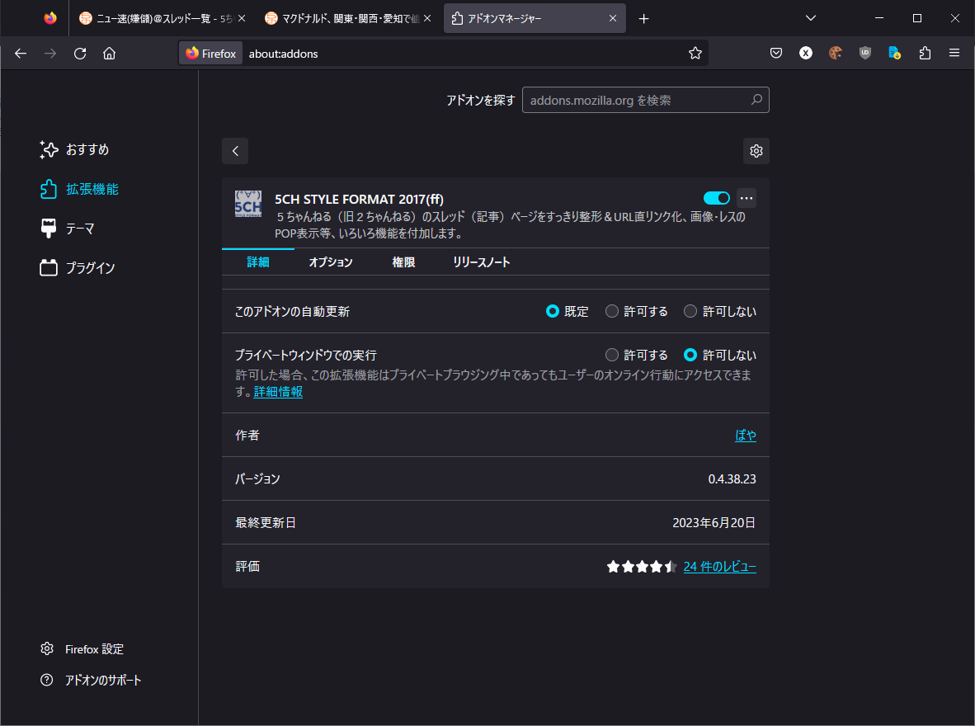The image size is (975, 726).
Task: Click the version number 0.4.38.23
Action: [732, 479]
